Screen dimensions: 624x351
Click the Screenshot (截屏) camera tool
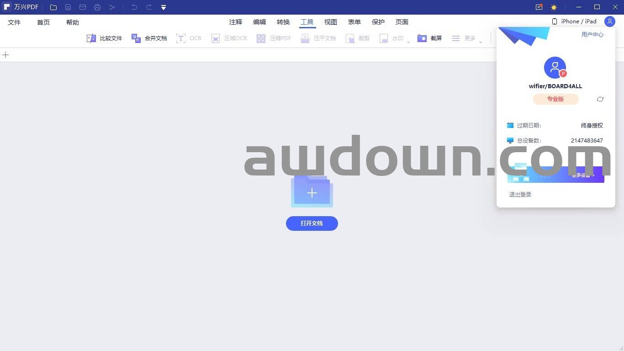click(x=429, y=38)
